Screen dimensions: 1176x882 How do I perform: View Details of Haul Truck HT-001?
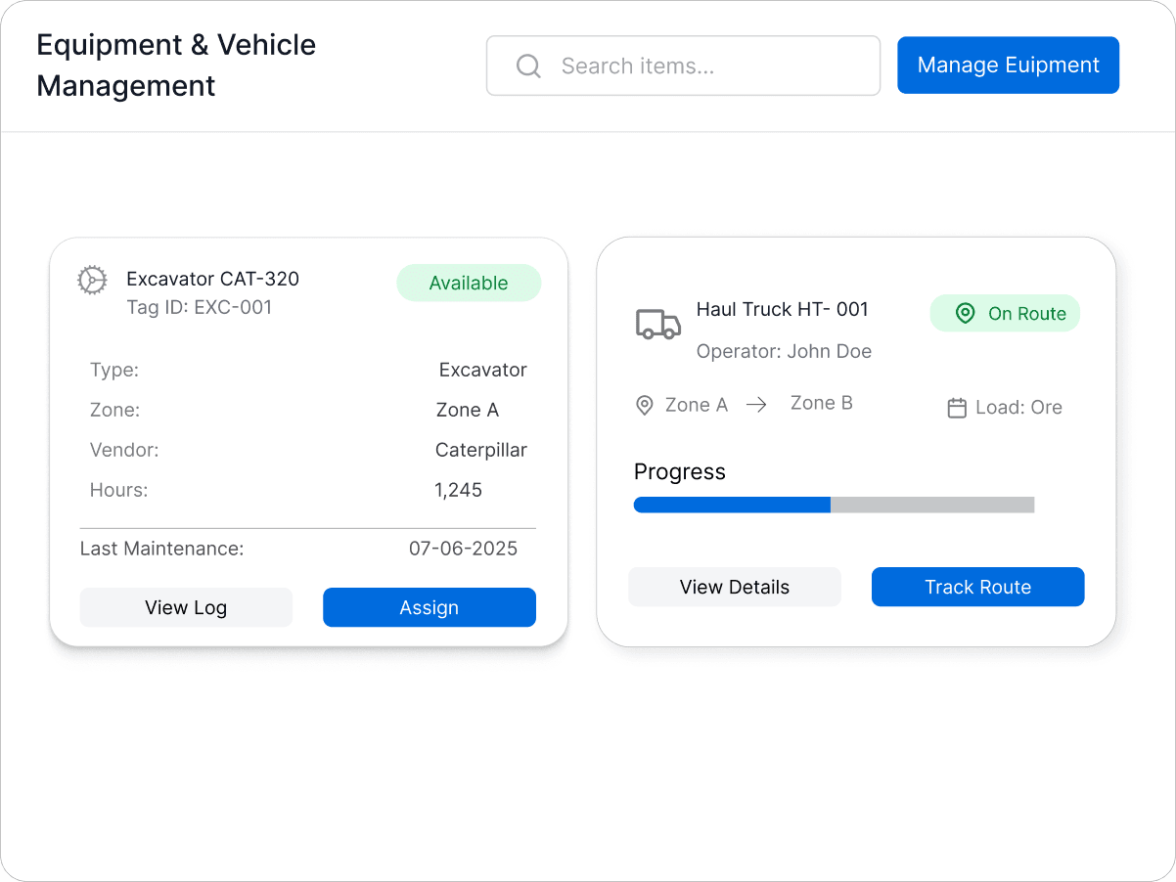point(734,587)
